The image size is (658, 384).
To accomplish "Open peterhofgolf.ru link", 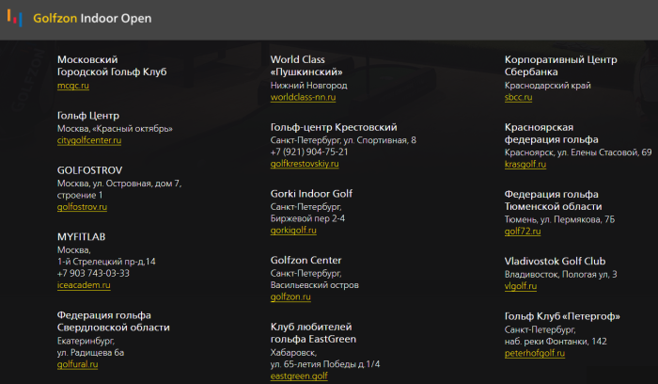I will point(535,353).
